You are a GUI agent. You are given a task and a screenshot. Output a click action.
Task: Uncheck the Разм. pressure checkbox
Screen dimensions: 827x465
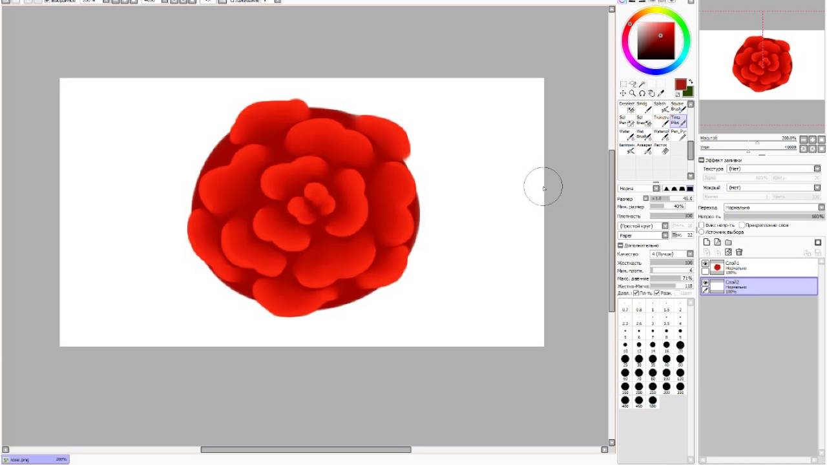click(657, 293)
